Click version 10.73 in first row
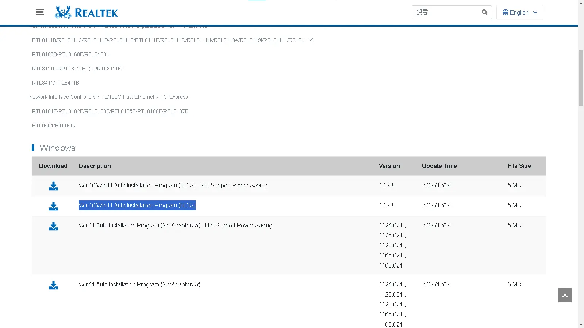This screenshot has height=328, width=584. click(x=386, y=185)
